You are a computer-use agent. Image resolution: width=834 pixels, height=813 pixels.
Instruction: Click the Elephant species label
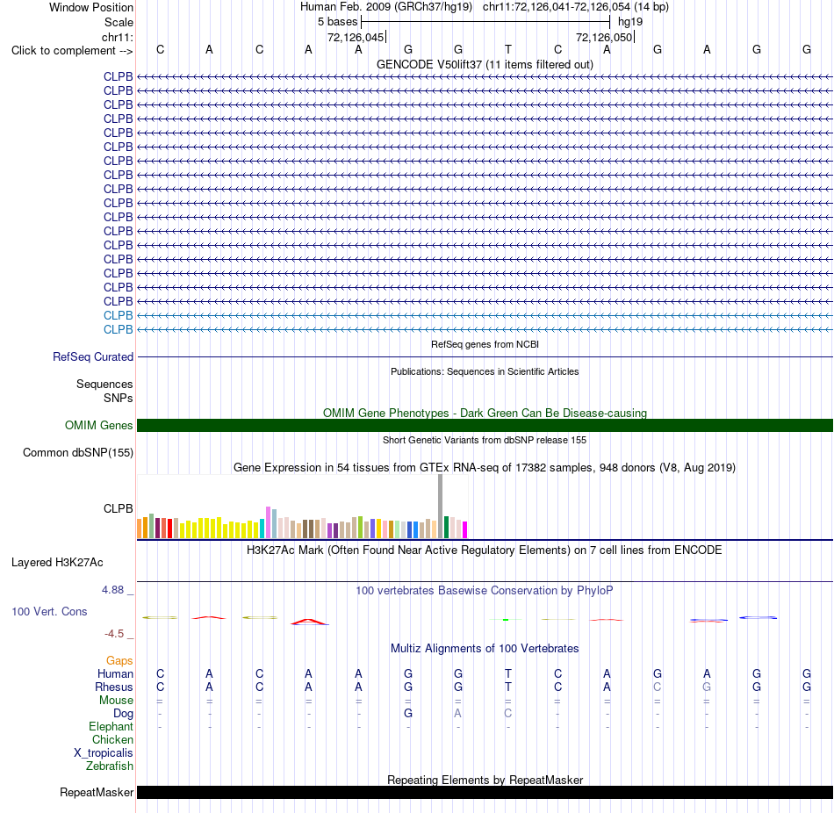[111, 727]
